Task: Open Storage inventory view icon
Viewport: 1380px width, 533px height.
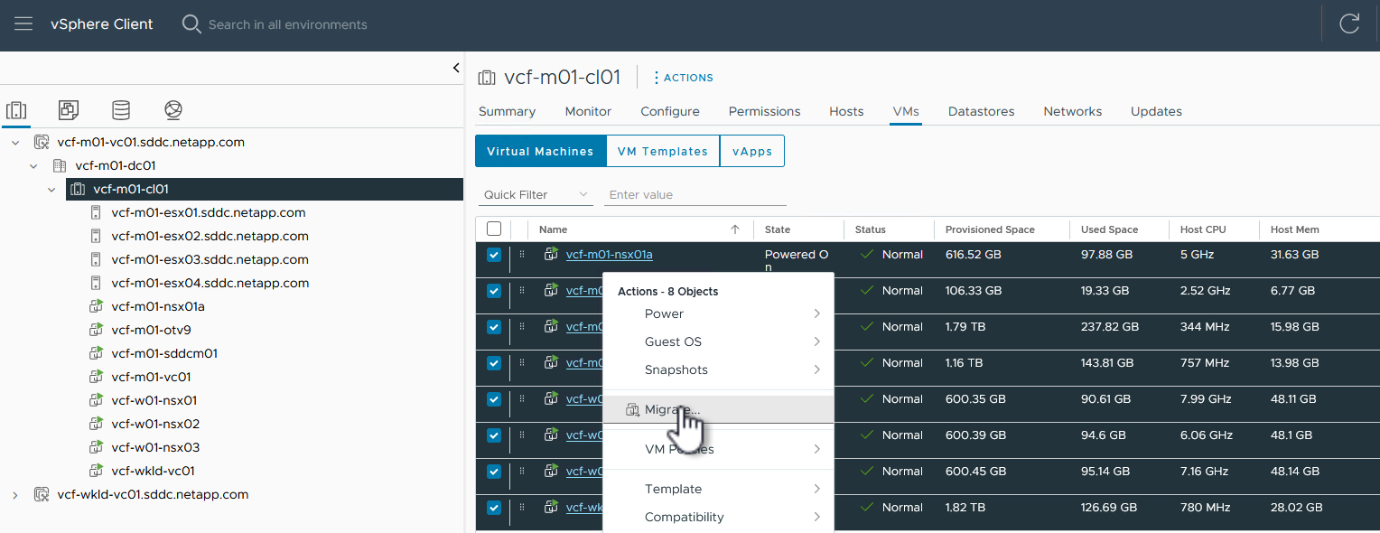Action: click(x=121, y=110)
